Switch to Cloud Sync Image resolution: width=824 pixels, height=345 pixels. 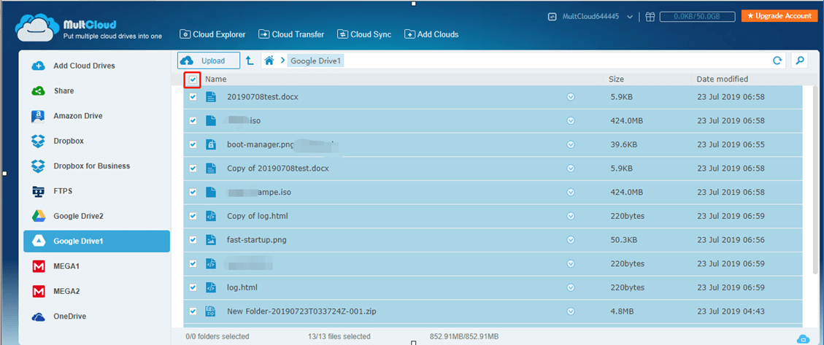(363, 34)
